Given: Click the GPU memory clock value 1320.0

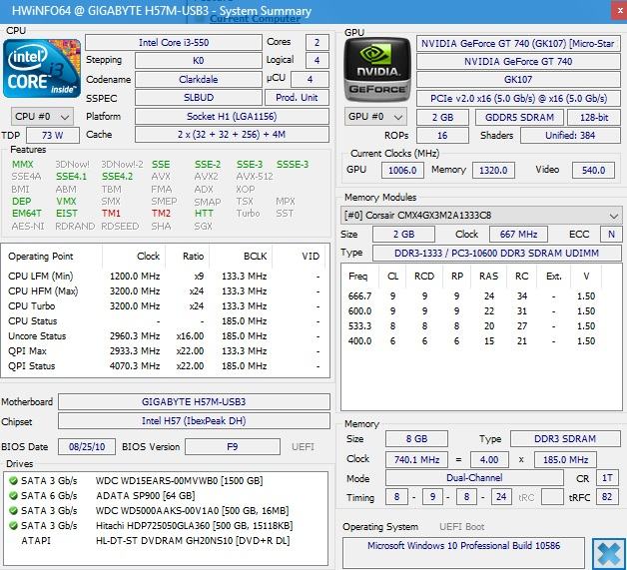Looking at the screenshot, I should [493, 171].
